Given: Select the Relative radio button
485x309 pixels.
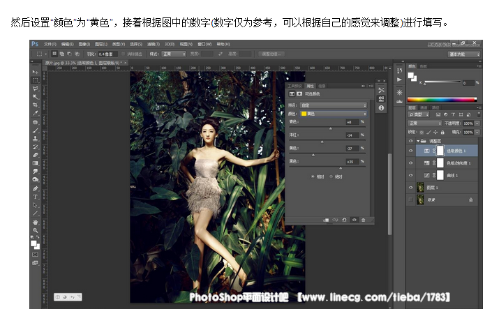Looking at the screenshot, I should pyautogui.click(x=313, y=176).
